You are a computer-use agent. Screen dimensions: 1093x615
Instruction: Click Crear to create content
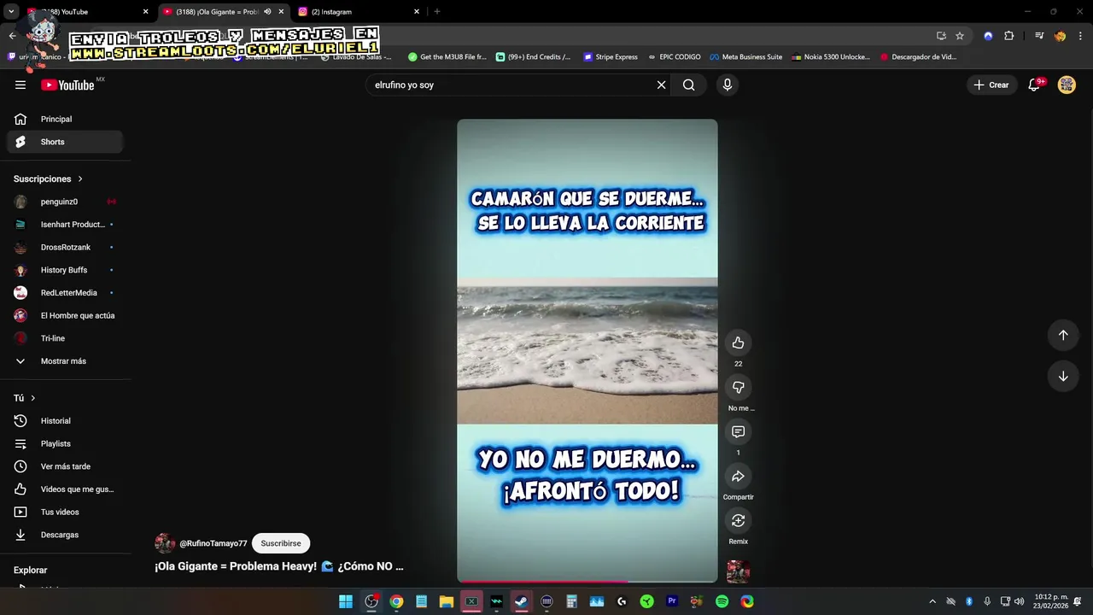tap(991, 85)
